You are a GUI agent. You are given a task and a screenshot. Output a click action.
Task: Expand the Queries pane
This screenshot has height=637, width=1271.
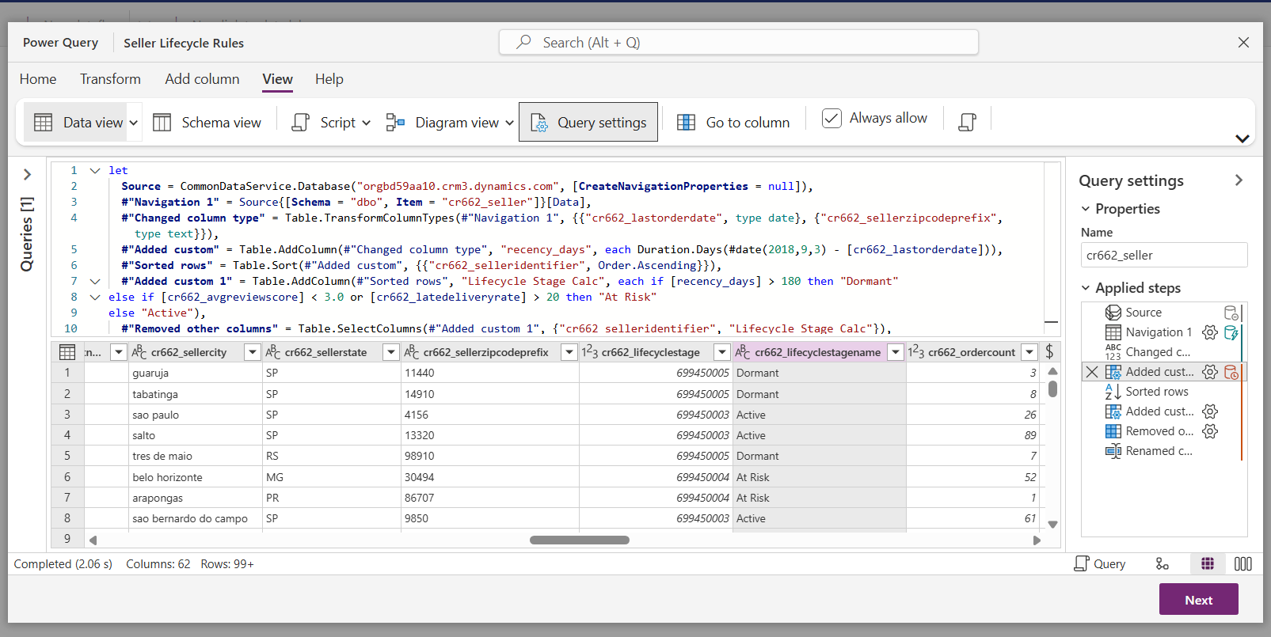[x=27, y=174]
